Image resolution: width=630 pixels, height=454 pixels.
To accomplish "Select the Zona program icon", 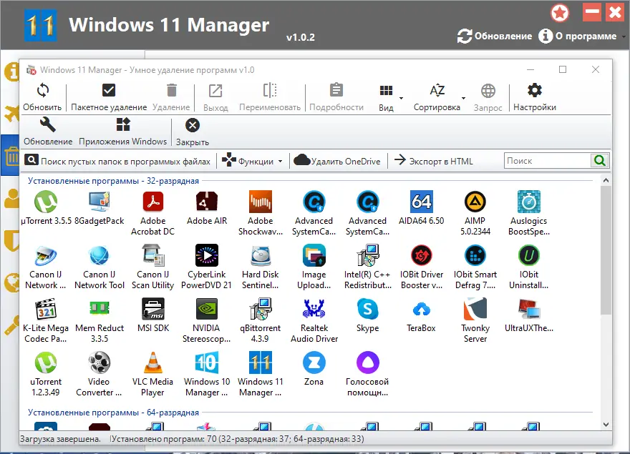I will point(314,362).
